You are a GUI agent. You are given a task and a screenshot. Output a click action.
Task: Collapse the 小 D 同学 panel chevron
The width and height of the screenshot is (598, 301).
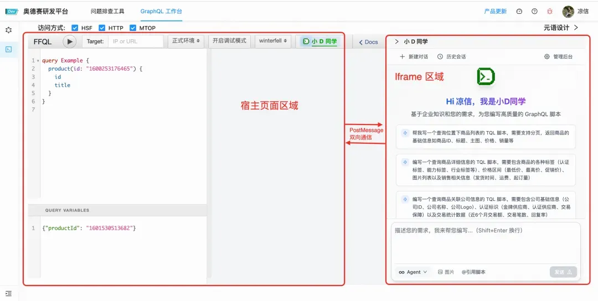pyautogui.click(x=396, y=41)
